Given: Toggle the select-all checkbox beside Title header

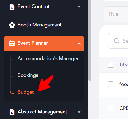Looking at the screenshot, I should (111, 65).
